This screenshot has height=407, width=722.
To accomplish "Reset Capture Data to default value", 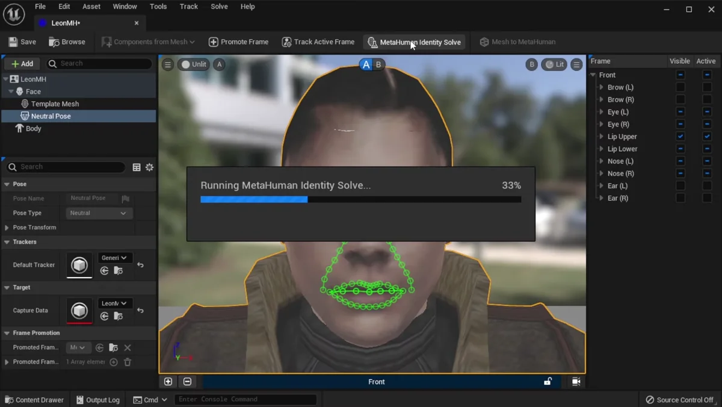I will tap(140, 311).
